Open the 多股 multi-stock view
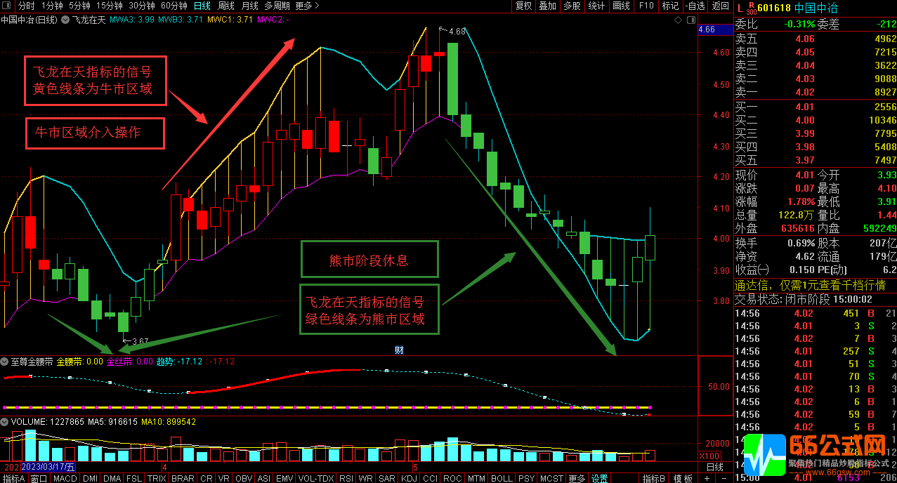This screenshot has width=897, height=483. [572, 6]
